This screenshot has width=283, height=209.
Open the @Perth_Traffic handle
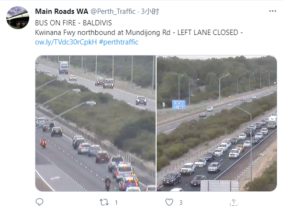[113, 11]
